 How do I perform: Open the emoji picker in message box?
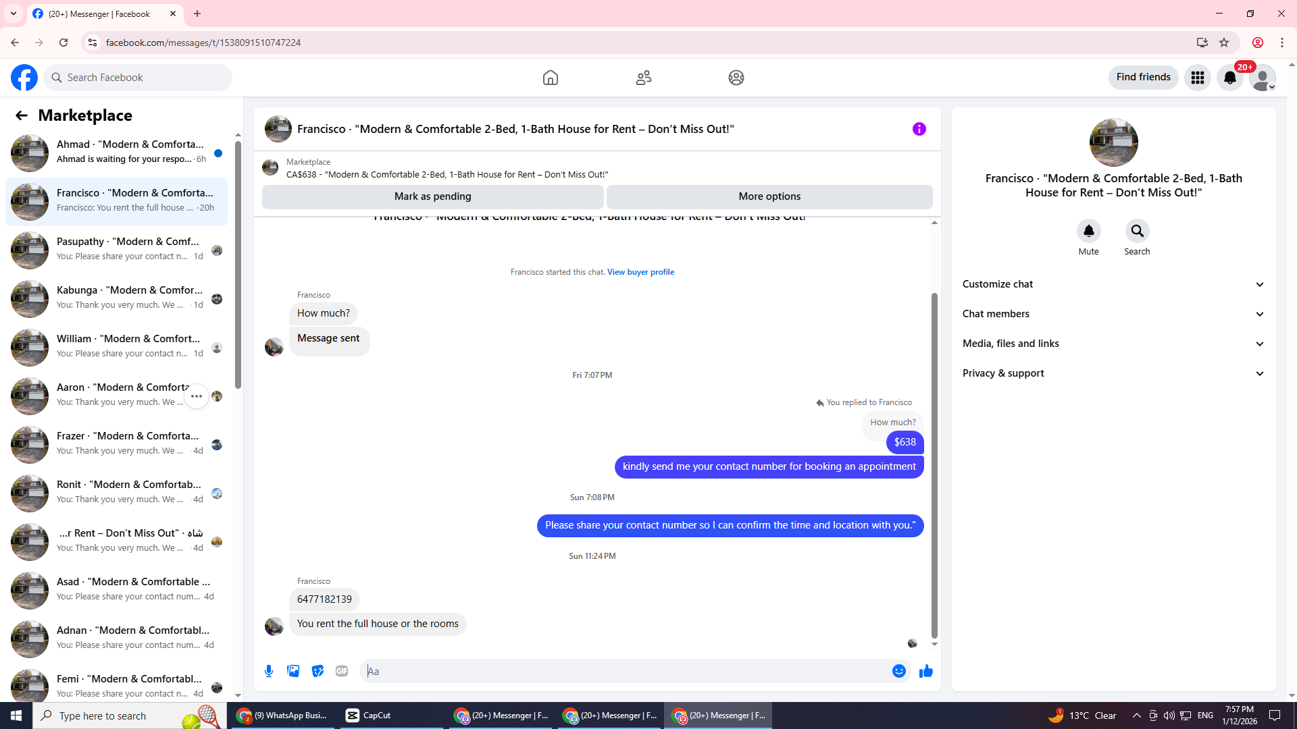click(898, 671)
